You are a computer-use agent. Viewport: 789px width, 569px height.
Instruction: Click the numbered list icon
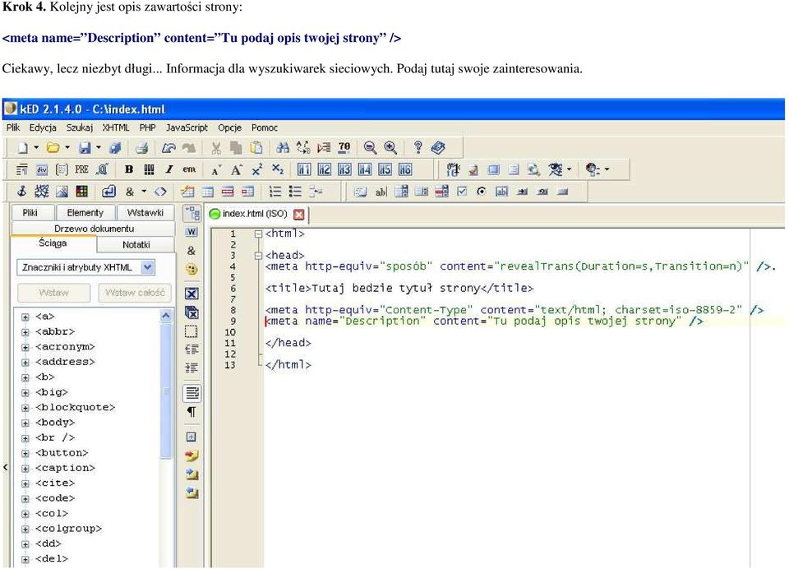point(275,192)
